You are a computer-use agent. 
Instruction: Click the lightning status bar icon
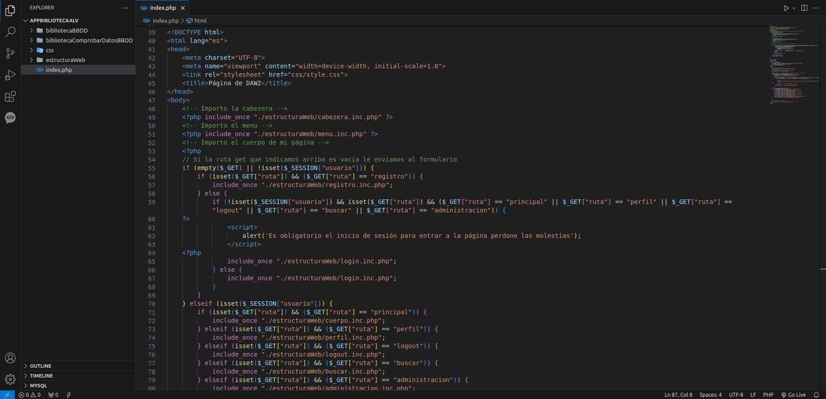[x=68, y=395]
